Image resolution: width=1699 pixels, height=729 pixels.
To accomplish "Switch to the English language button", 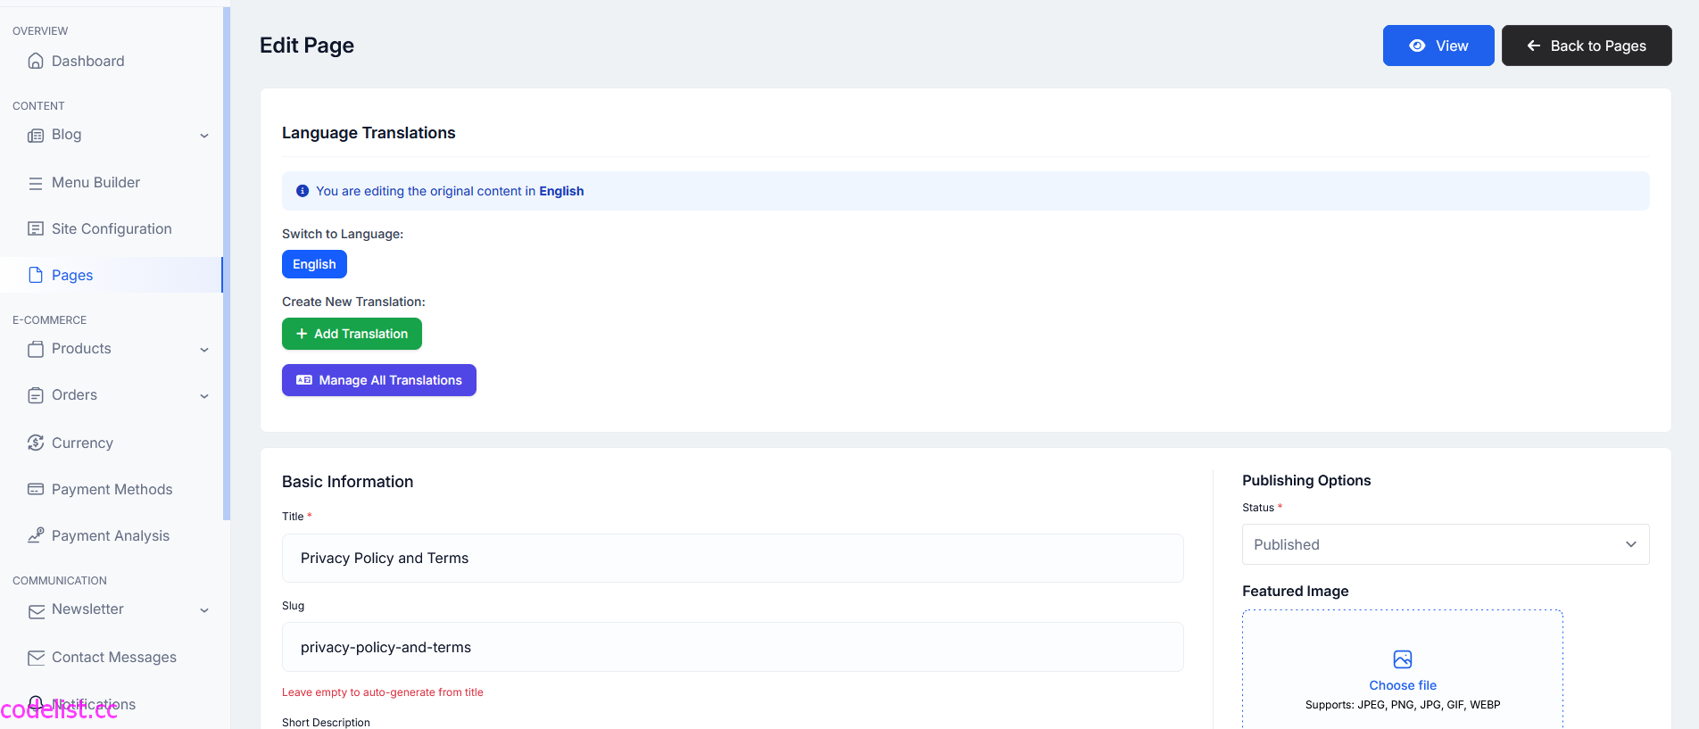I will tap(314, 264).
